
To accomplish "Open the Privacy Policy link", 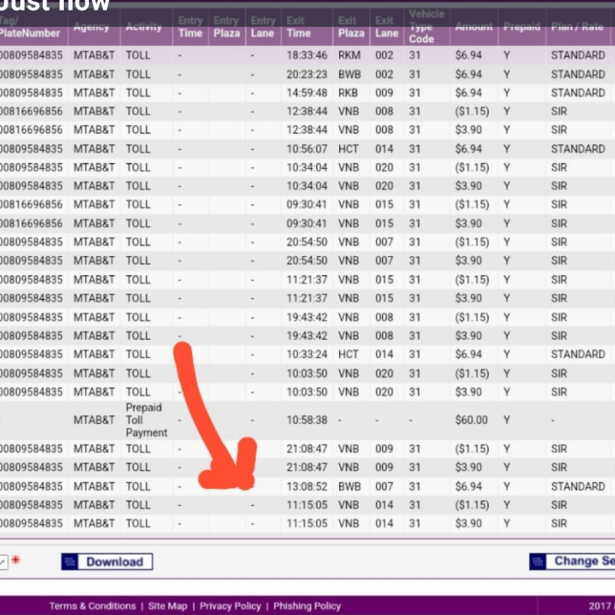I will (x=230, y=606).
